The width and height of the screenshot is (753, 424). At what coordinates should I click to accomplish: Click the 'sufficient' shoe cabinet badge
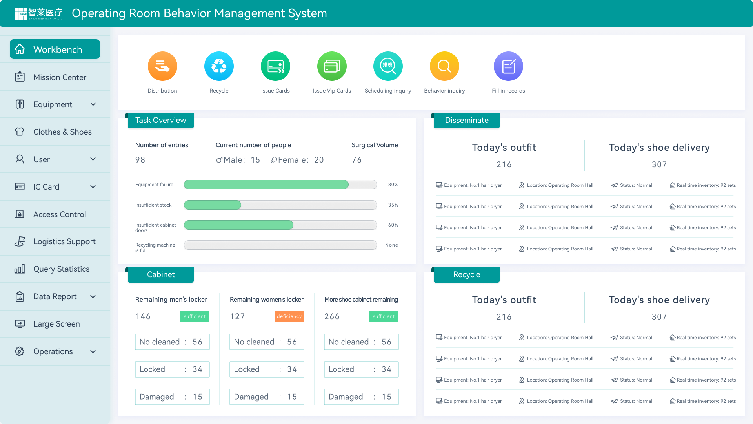pyautogui.click(x=384, y=316)
